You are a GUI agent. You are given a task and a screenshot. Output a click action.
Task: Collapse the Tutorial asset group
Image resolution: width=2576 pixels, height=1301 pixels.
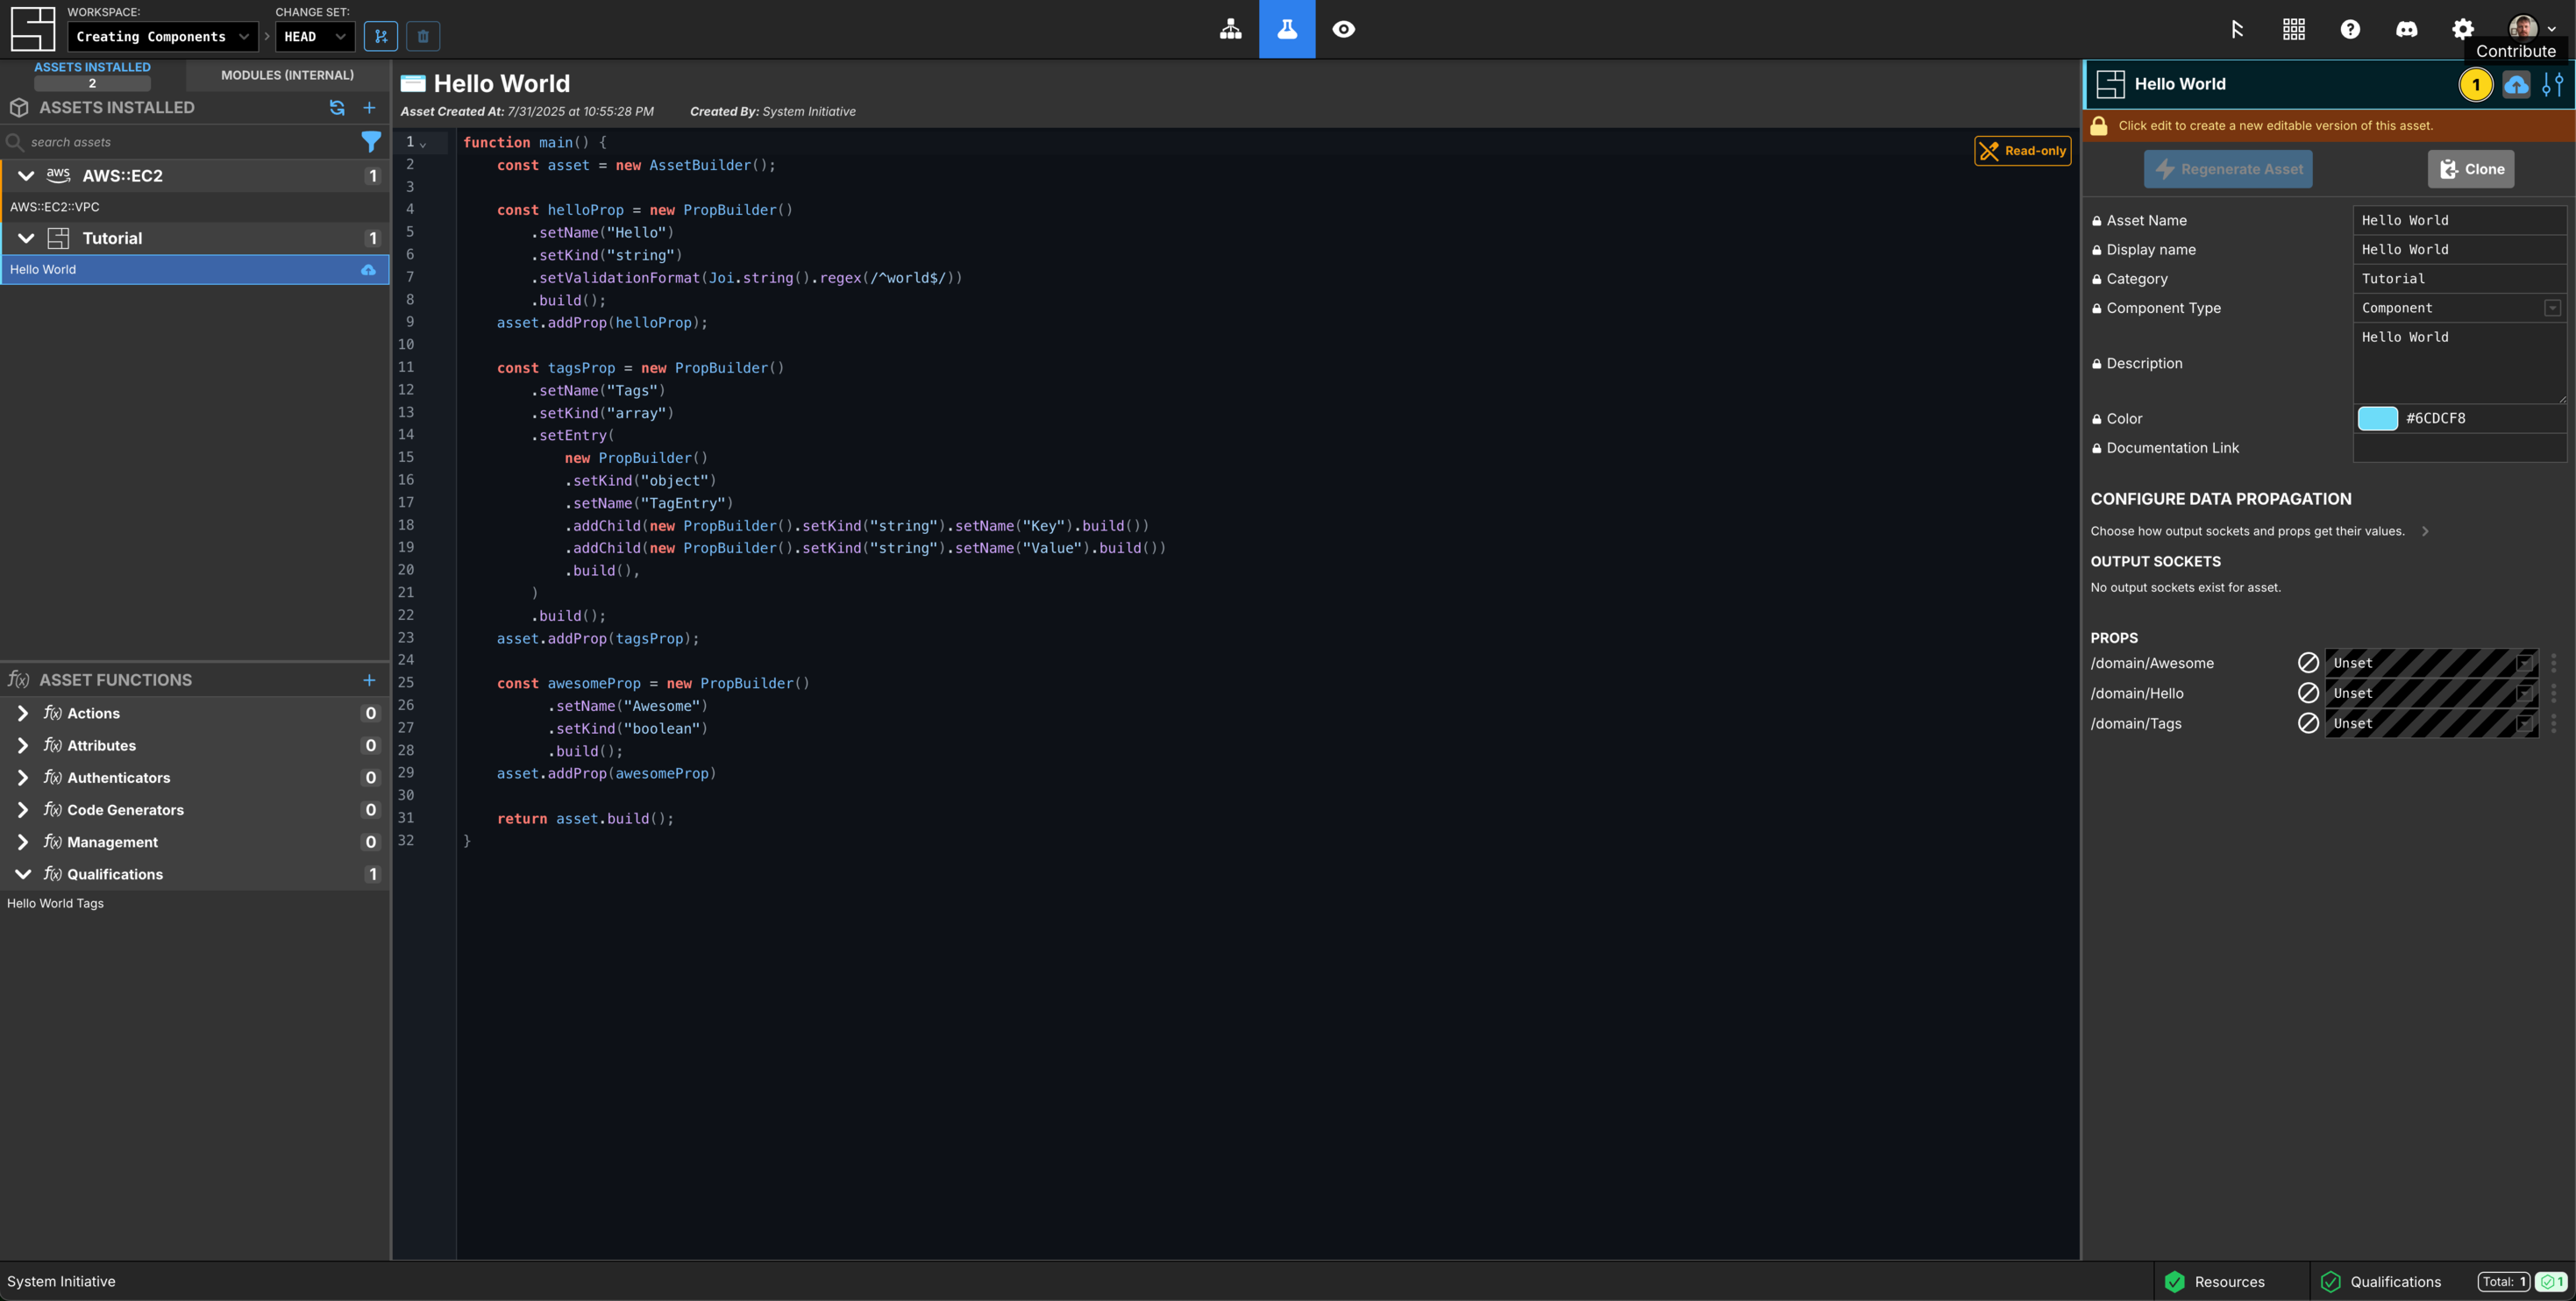[26, 238]
